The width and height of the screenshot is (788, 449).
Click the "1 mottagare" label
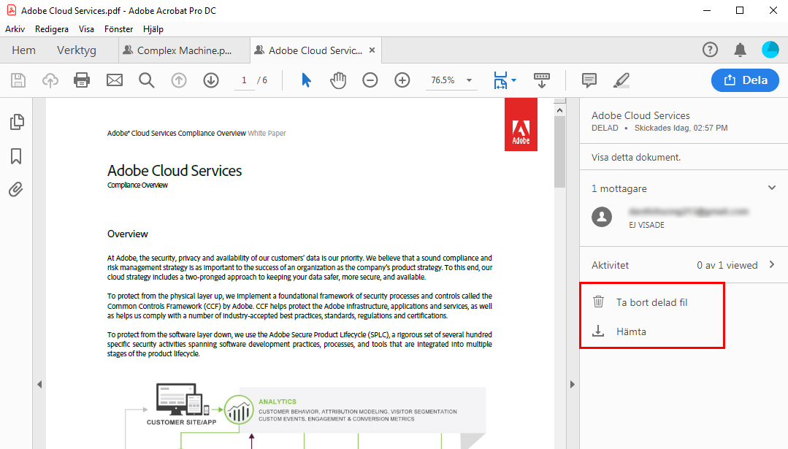pyautogui.click(x=619, y=189)
